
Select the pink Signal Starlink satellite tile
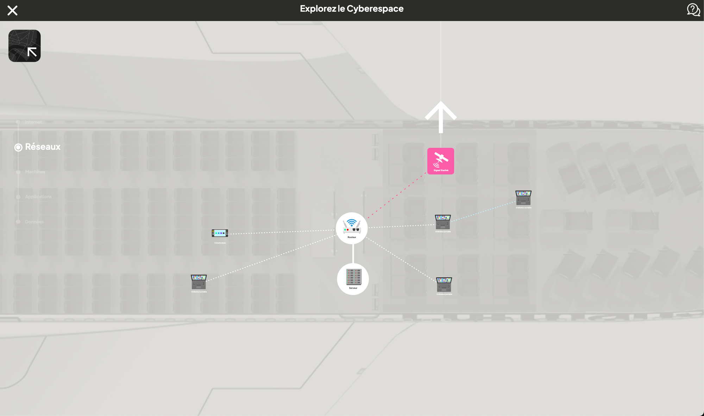[440, 161]
